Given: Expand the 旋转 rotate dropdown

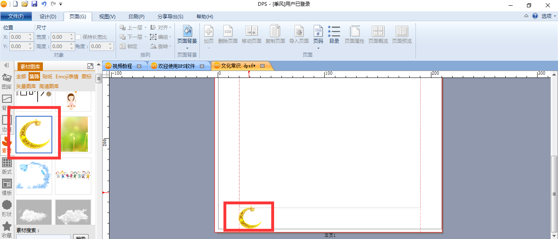Looking at the screenshot, I should pyautogui.click(x=161, y=46).
